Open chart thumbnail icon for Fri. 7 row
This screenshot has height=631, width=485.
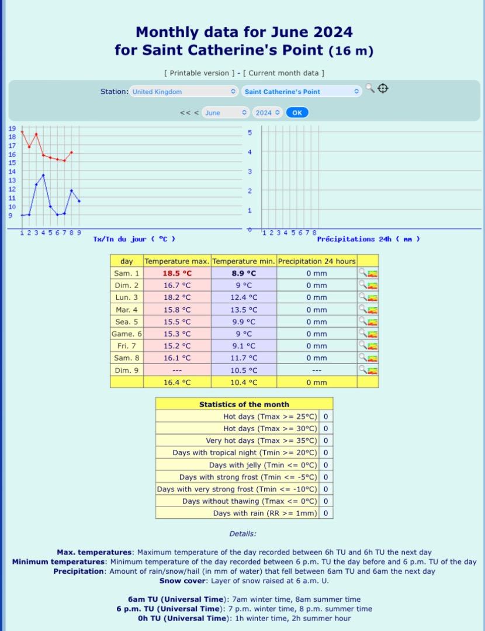click(x=373, y=346)
